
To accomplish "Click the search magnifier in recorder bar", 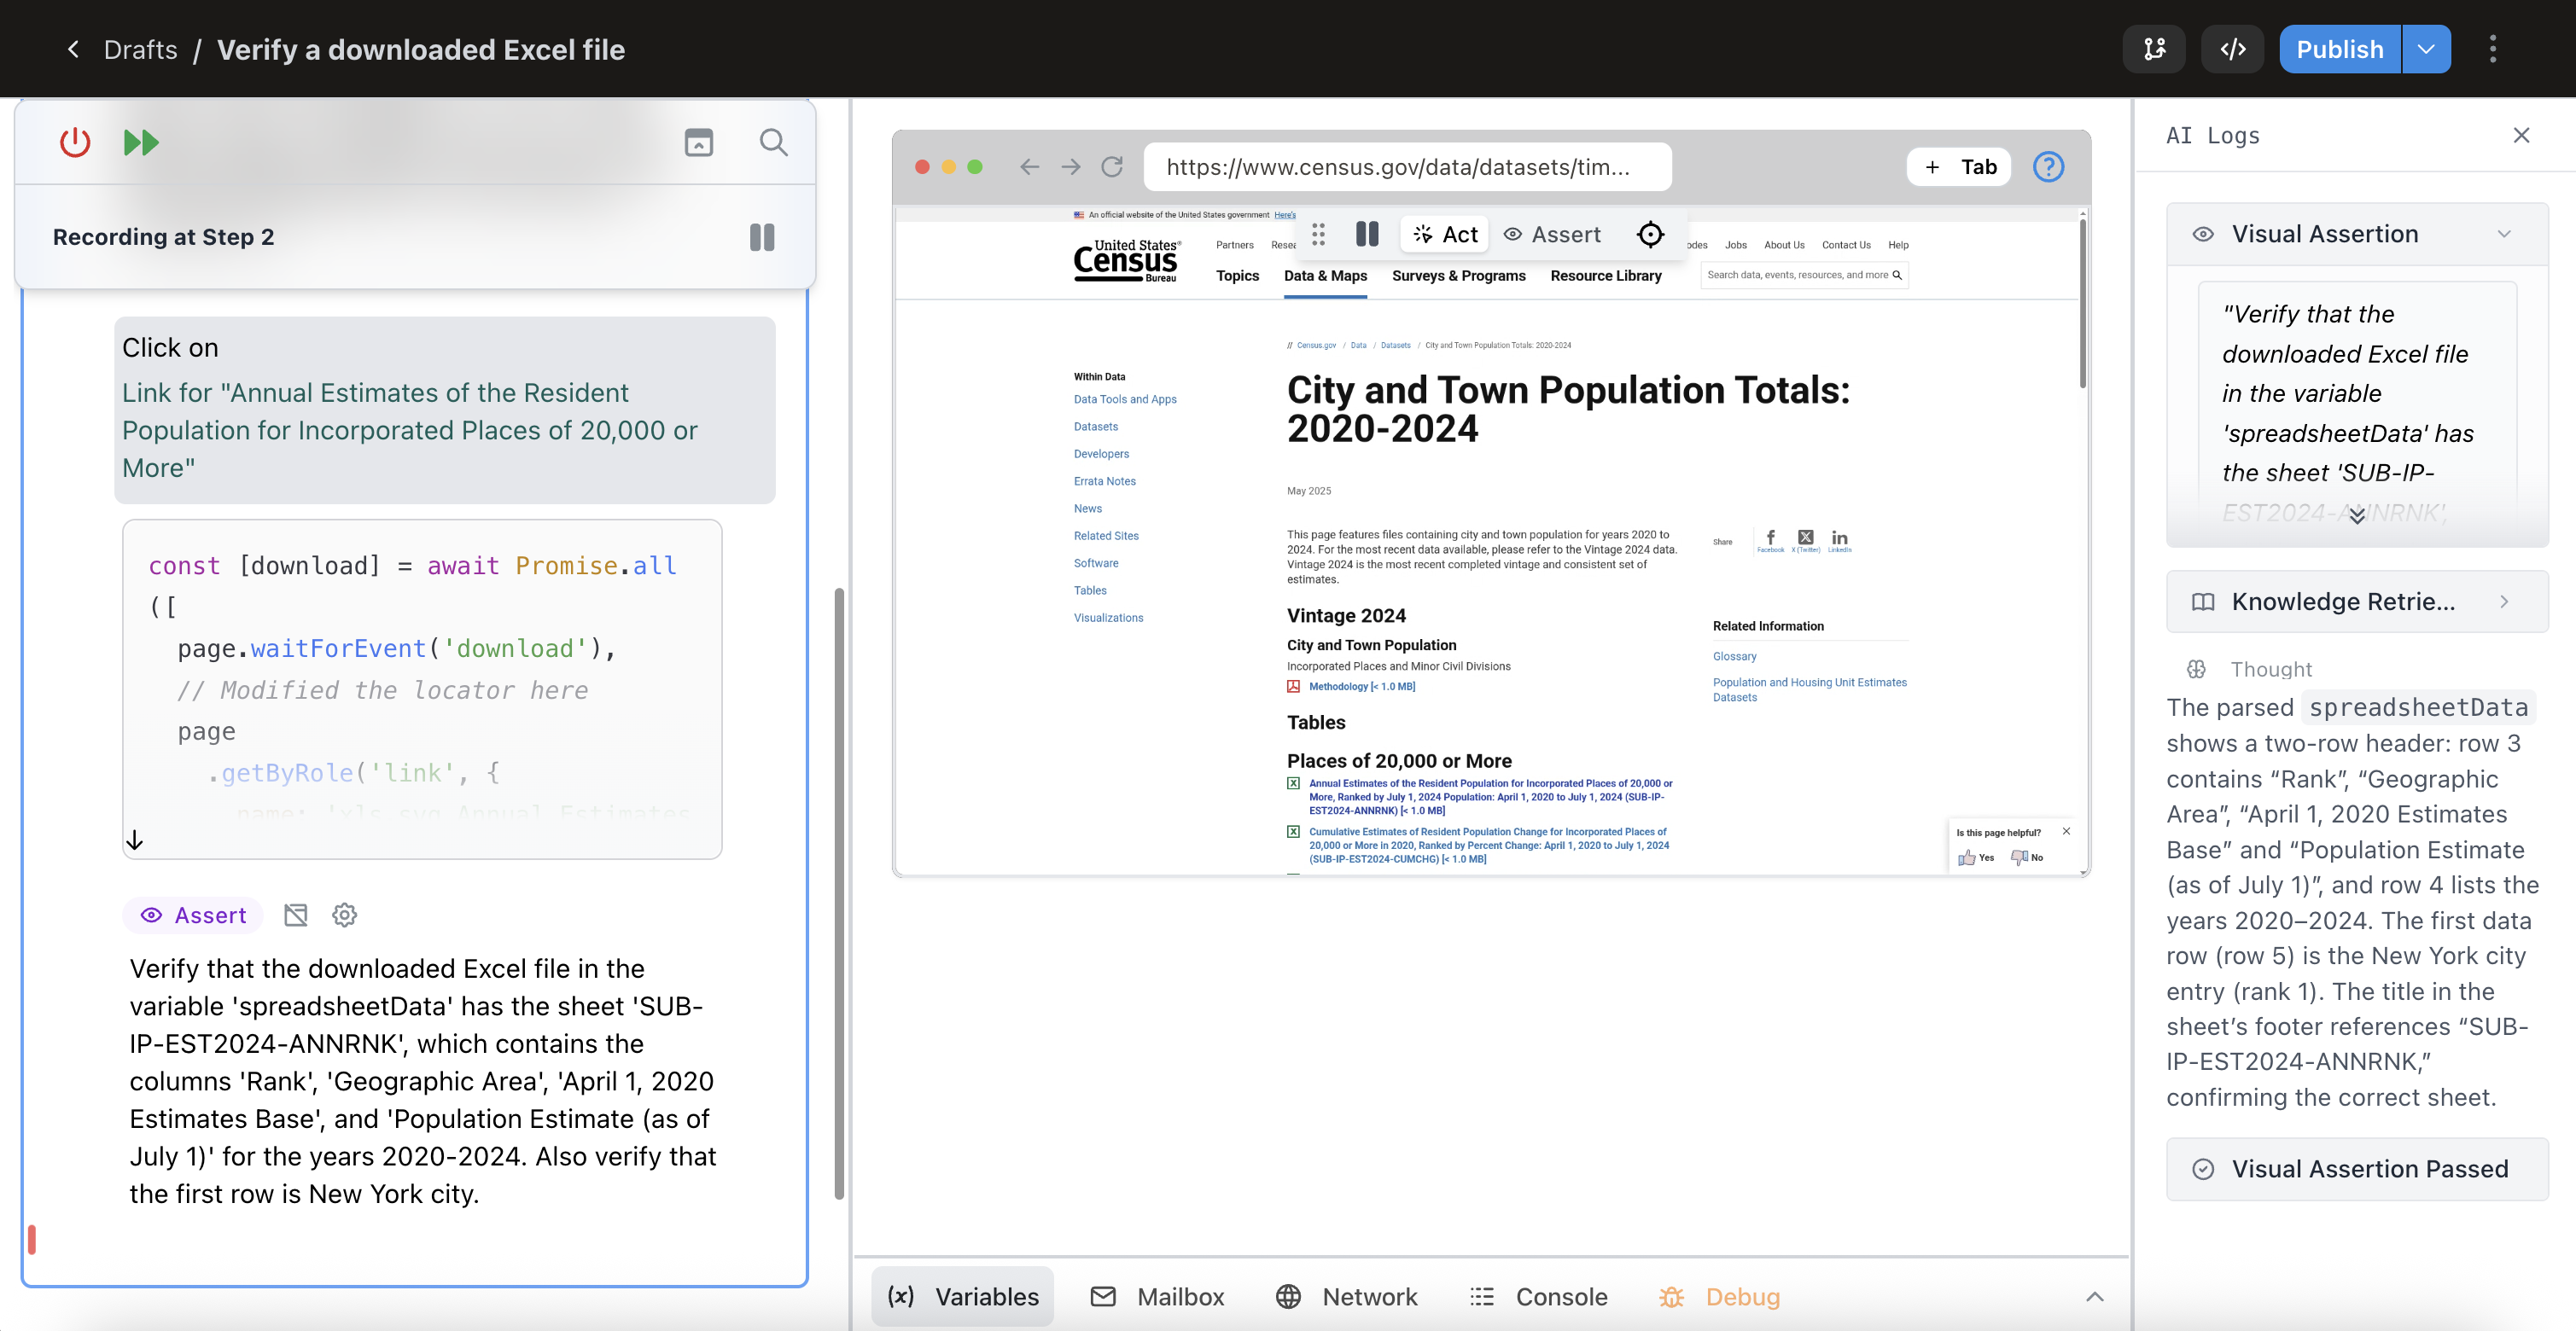I will [x=773, y=142].
